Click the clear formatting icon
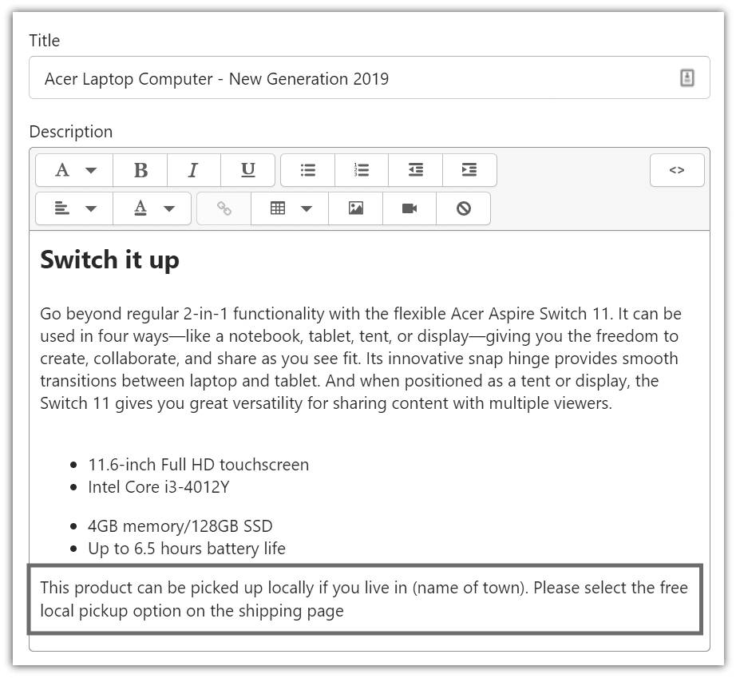This screenshot has width=736, height=678. point(463,208)
